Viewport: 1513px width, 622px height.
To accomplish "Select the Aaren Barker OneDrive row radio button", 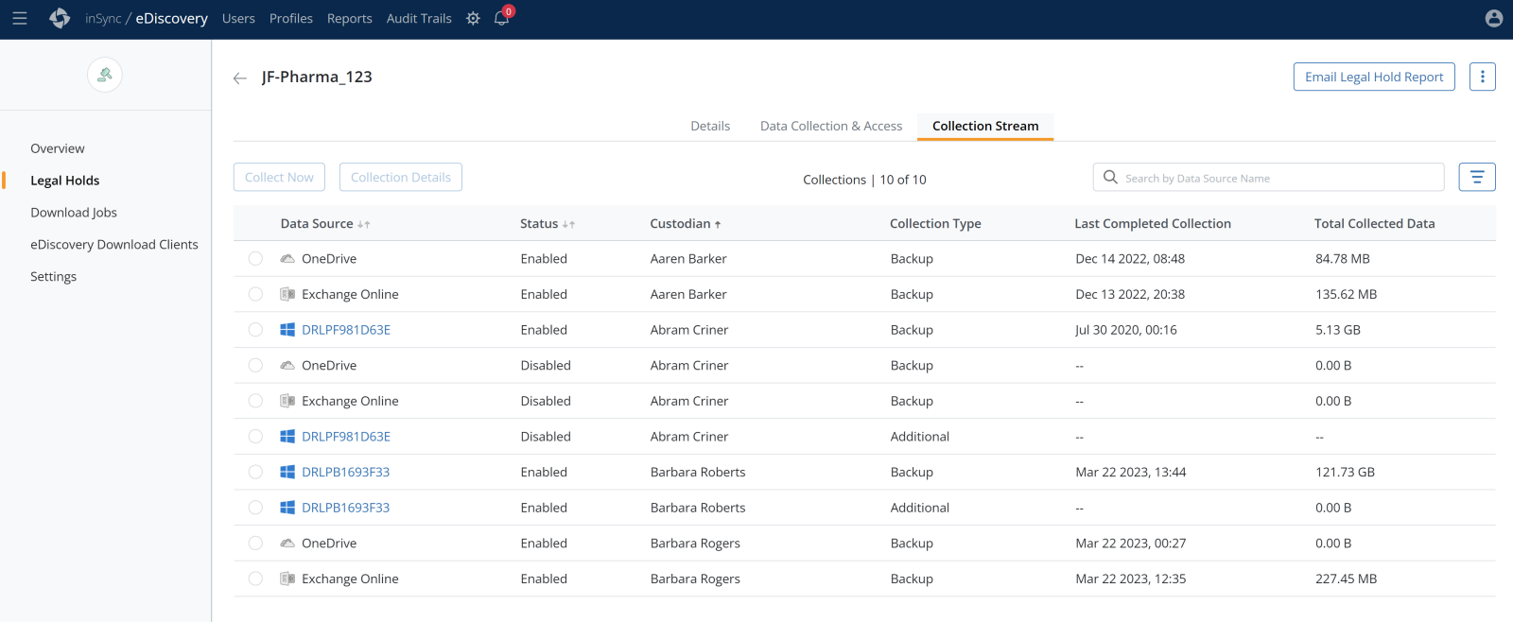I will (255, 259).
